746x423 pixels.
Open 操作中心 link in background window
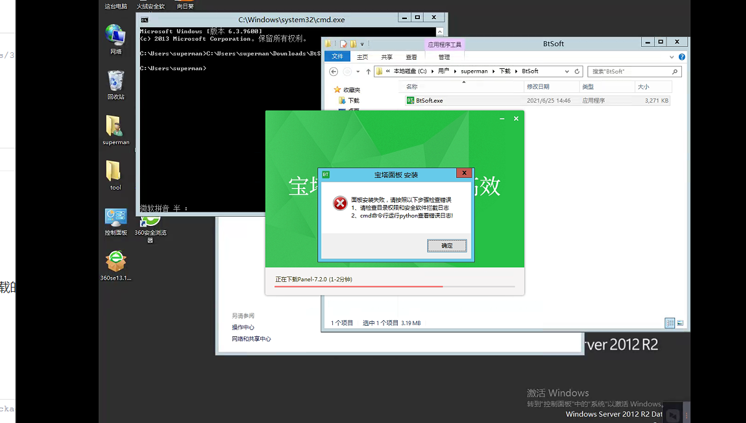[243, 327]
